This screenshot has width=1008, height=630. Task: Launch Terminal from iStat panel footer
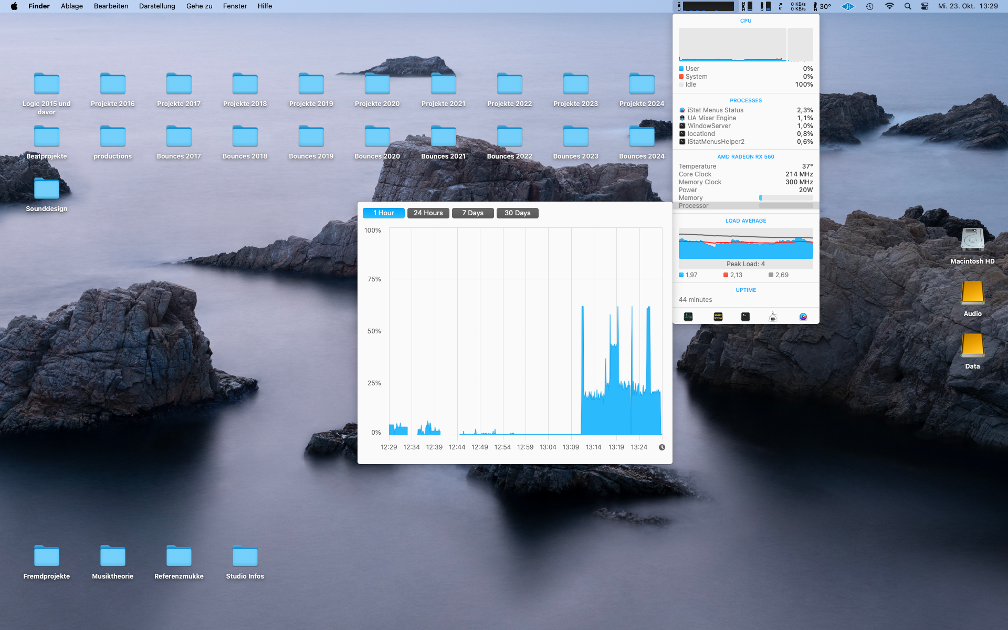click(x=745, y=317)
